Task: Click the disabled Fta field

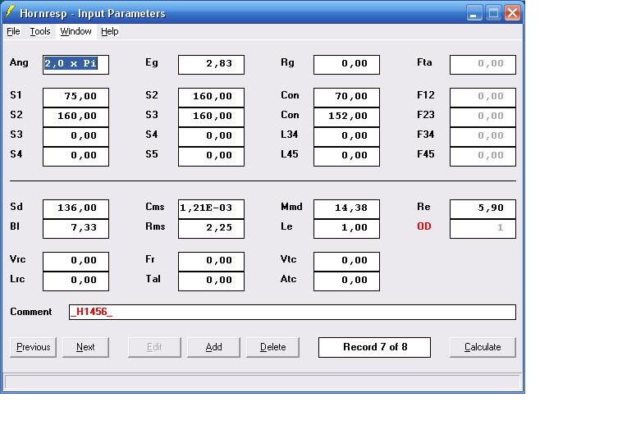Action: click(x=483, y=65)
